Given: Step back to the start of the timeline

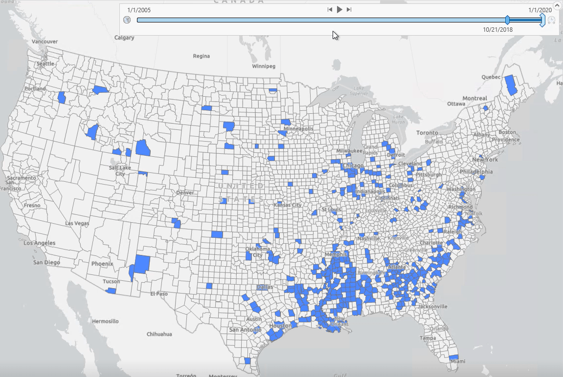Looking at the screenshot, I should pyautogui.click(x=329, y=8).
